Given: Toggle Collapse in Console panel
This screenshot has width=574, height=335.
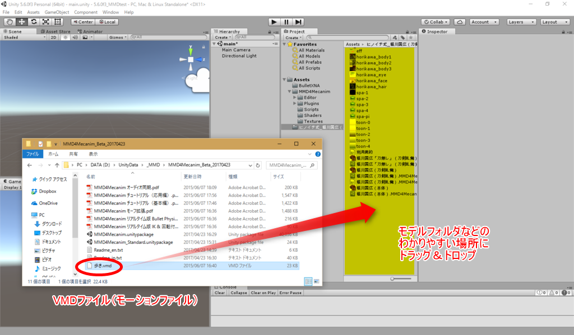Looking at the screenshot, I should (239, 292).
